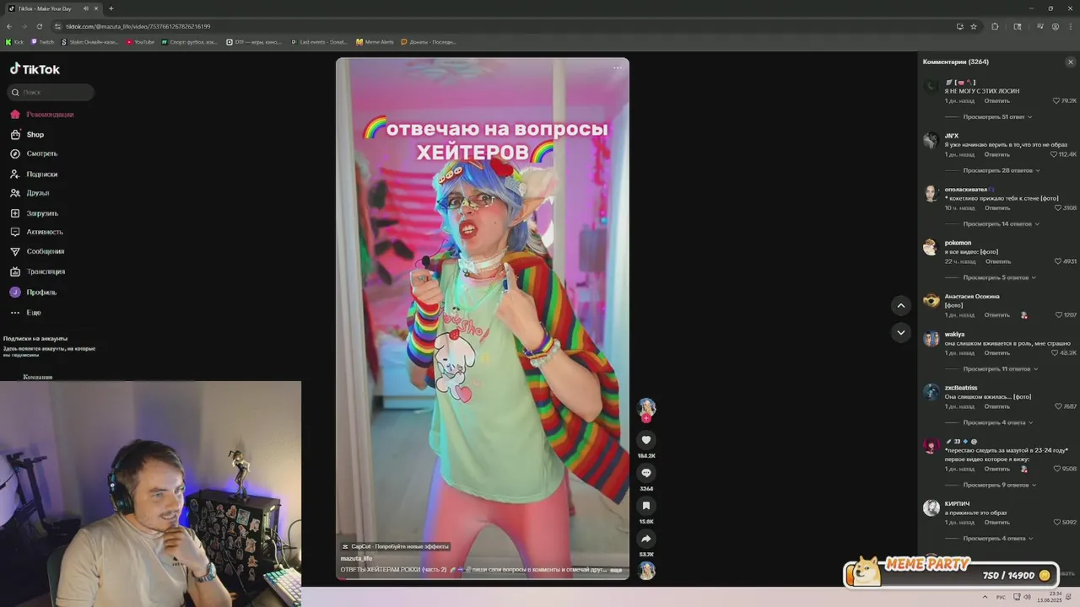Image resolution: width=1080 pixels, height=607 pixels.
Task: Open Рекомендации feed in sidebar
Action: click(x=42, y=115)
